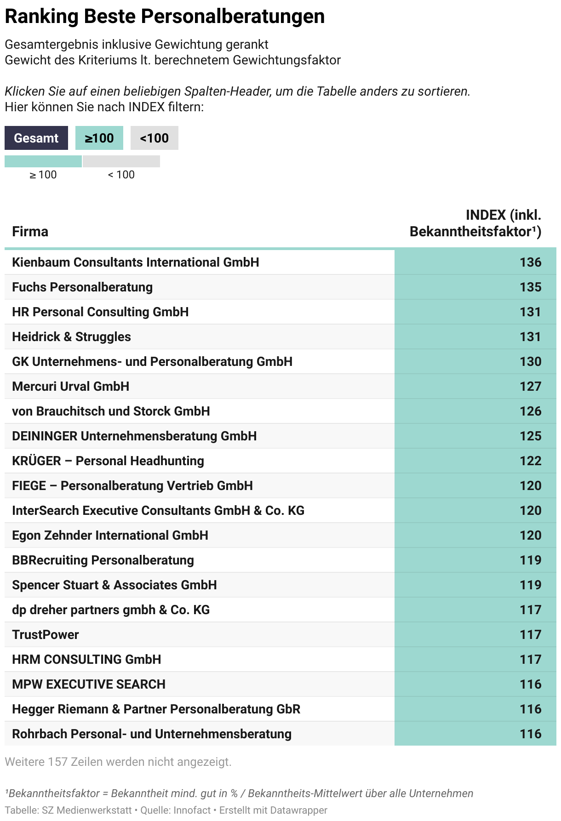Viewport: 561px width, 821px height.
Task: Click the Mercuri Urval GmbH row
Action: (x=70, y=386)
